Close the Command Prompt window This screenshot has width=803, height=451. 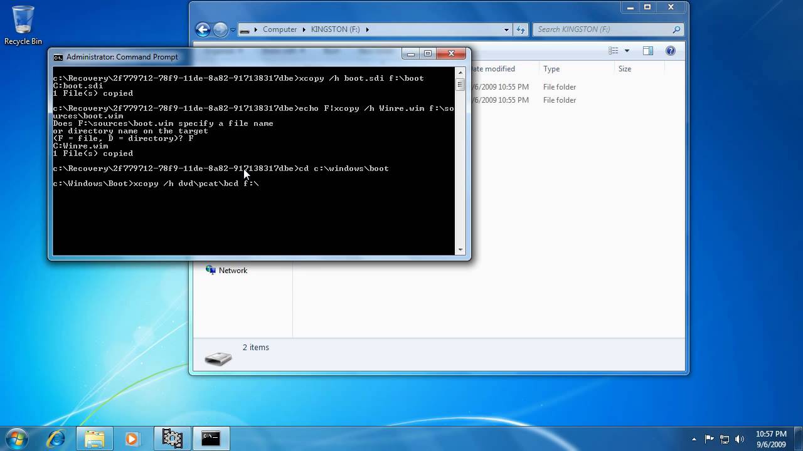(x=451, y=54)
